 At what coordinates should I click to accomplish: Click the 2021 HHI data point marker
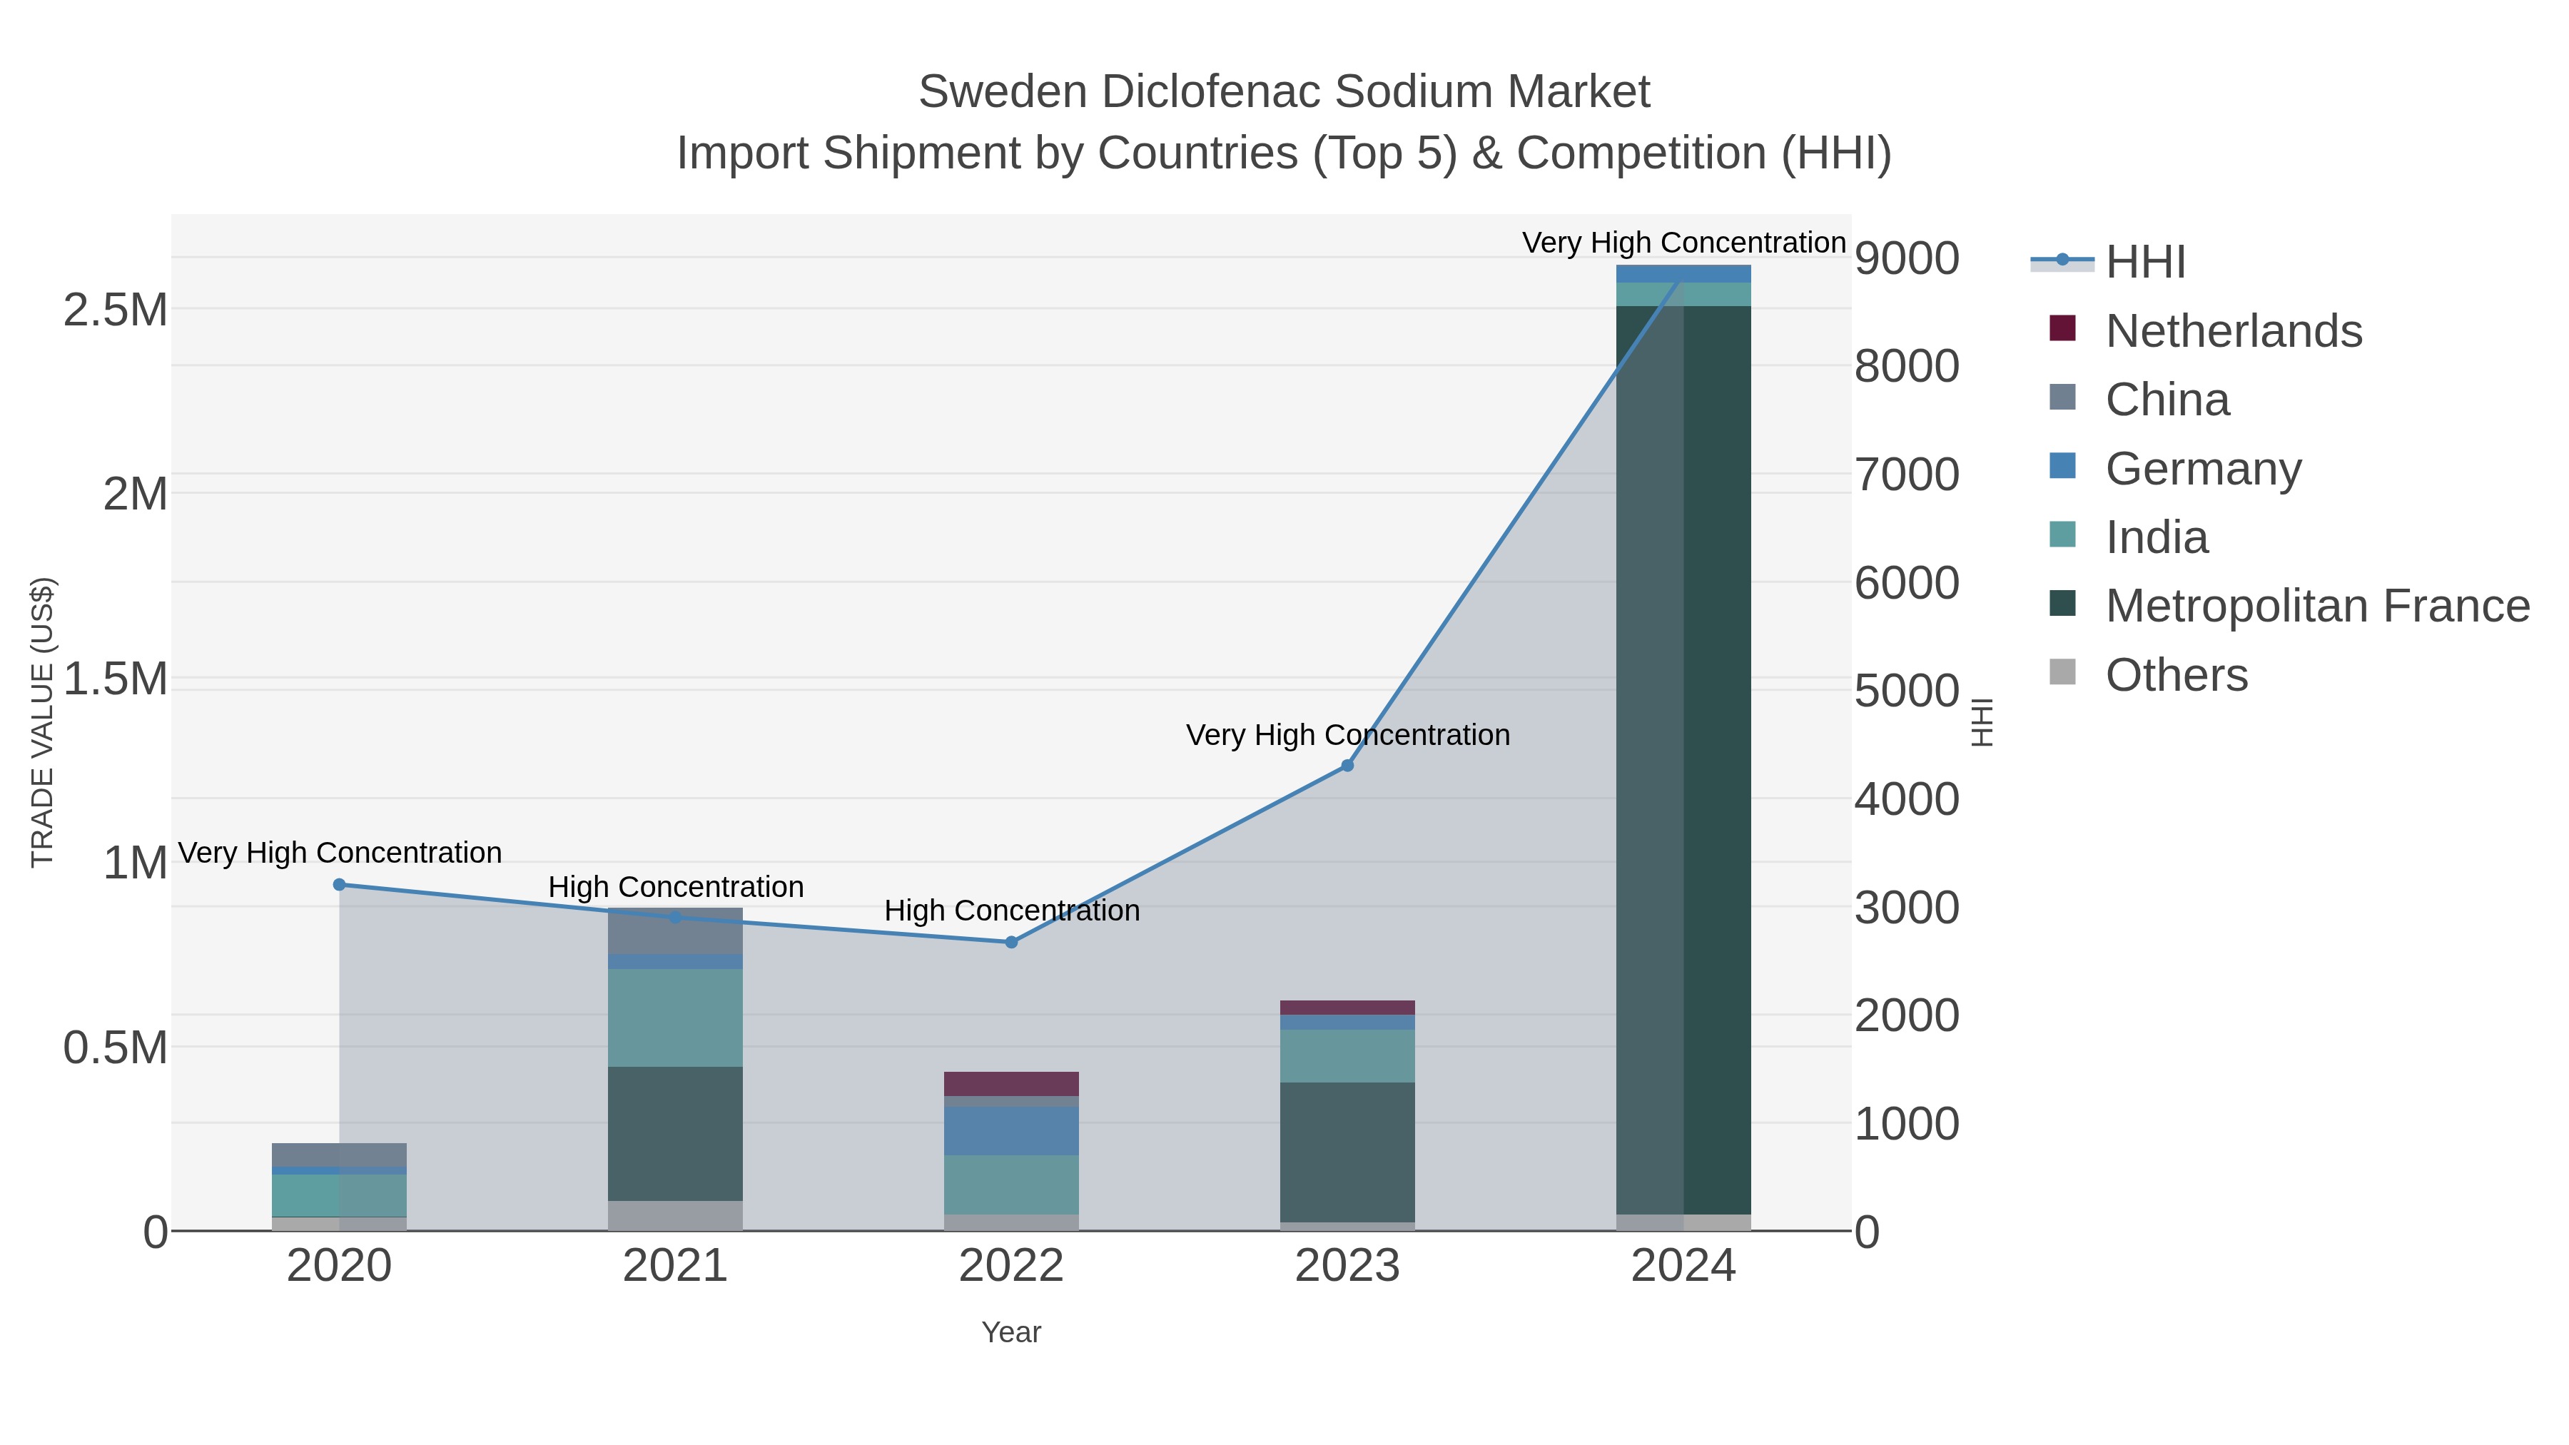click(675, 918)
